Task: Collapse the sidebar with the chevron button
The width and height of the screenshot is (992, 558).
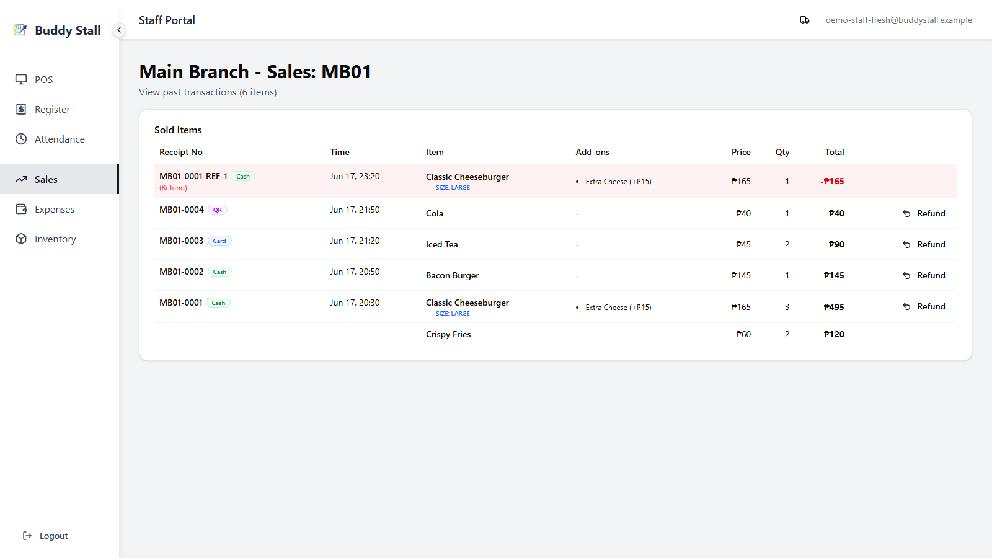Action: click(119, 30)
